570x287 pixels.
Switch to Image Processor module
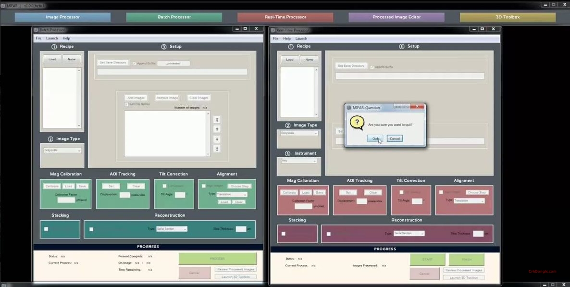point(62,17)
